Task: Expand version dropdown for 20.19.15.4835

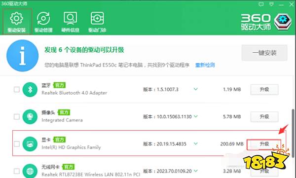Action: point(196,143)
